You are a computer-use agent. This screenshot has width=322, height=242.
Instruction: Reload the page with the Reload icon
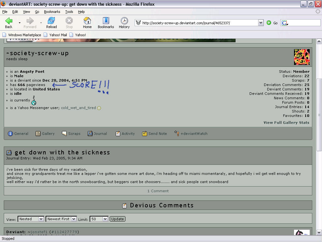(x=51, y=21)
